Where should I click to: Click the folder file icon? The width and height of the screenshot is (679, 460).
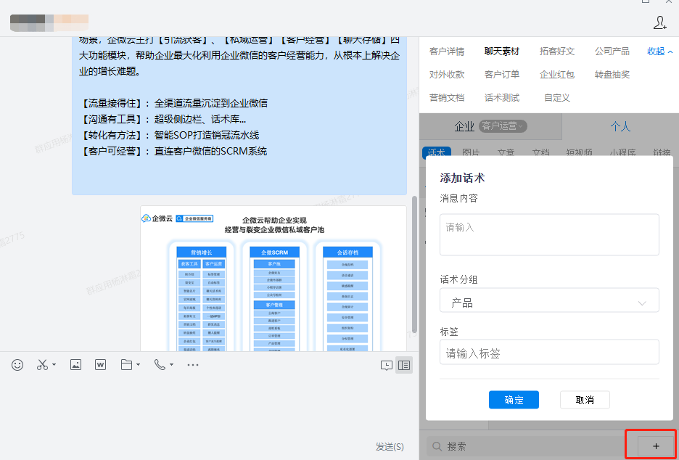point(126,365)
